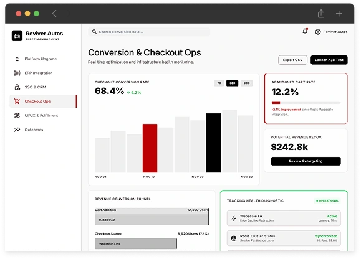Click the $242.8k revenue value
The image size is (361, 259).
point(289,147)
